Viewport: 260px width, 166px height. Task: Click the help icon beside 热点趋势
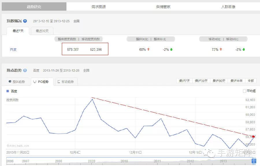(25, 70)
